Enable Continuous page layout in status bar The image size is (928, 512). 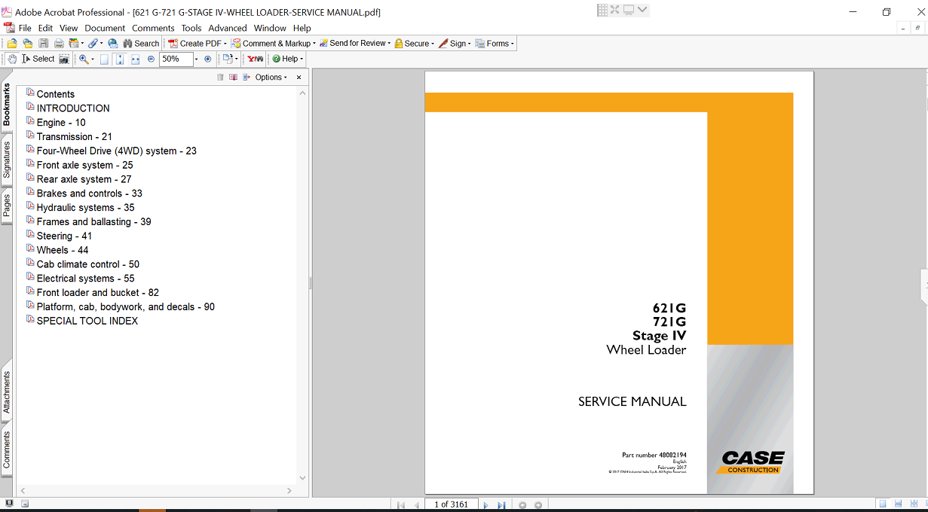click(x=897, y=504)
